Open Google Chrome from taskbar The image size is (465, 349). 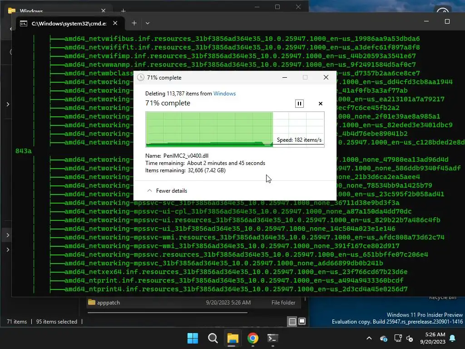[x=252, y=338]
